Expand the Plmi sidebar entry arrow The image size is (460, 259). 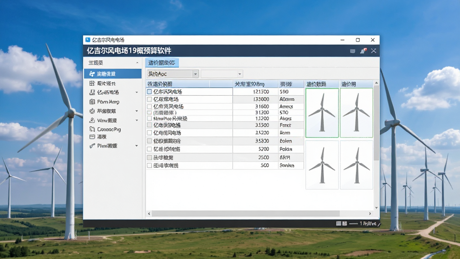(x=137, y=146)
